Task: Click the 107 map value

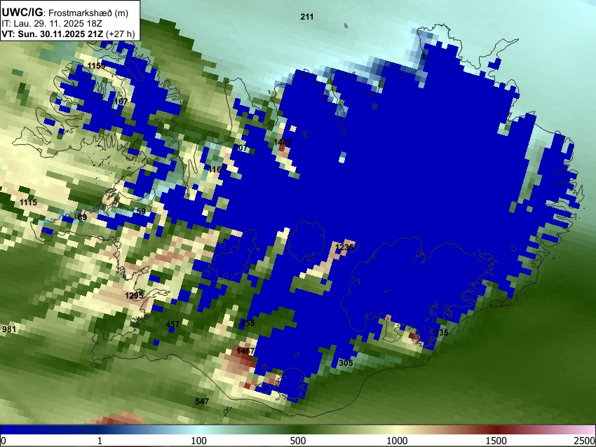Action: (241, 148)
